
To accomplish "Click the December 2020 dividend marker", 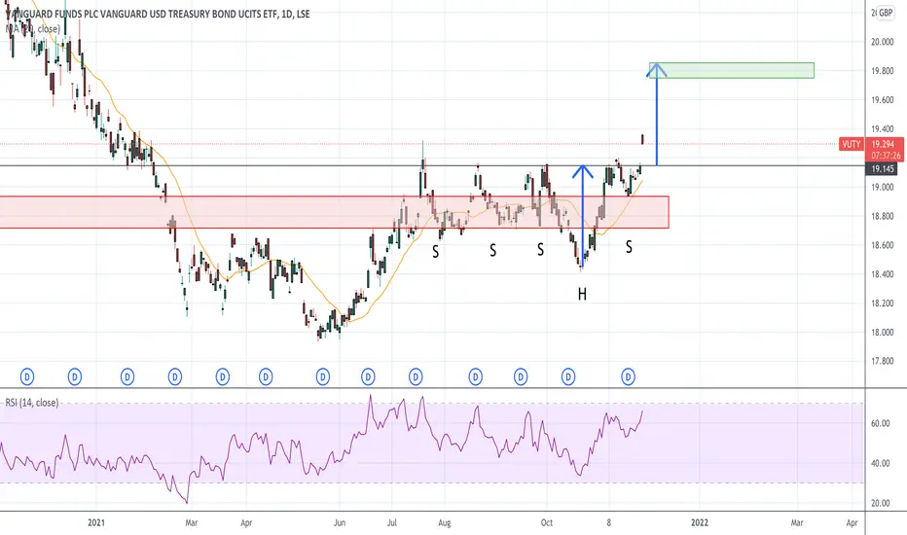I will [74, 377].
